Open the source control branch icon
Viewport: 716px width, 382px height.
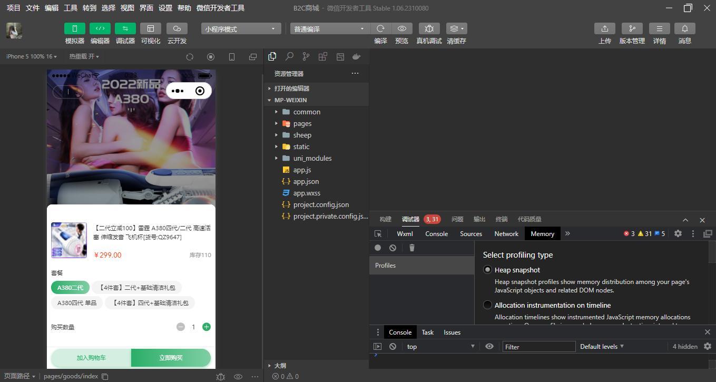pos(306,56)
